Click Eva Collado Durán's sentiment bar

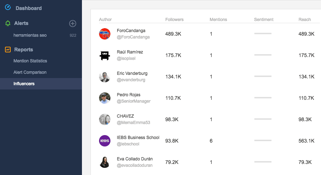(x=263, y=162)
